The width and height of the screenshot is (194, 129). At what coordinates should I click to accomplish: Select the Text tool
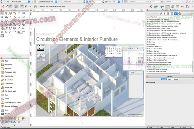pos(19,13)
